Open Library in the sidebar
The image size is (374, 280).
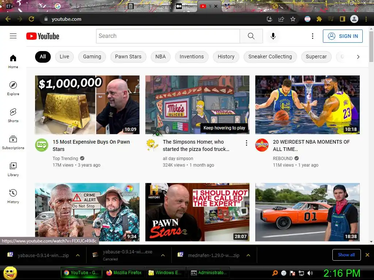point(13,169)
